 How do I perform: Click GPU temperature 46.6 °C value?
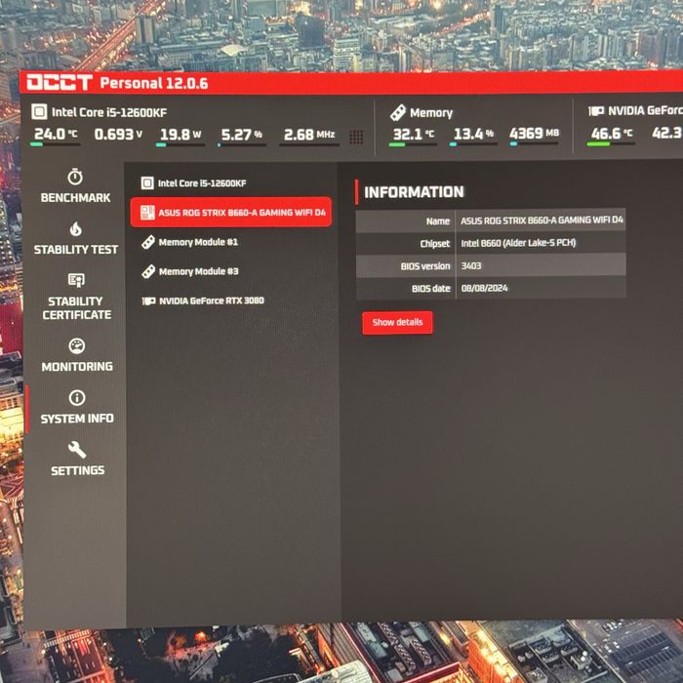pos(612,133)
